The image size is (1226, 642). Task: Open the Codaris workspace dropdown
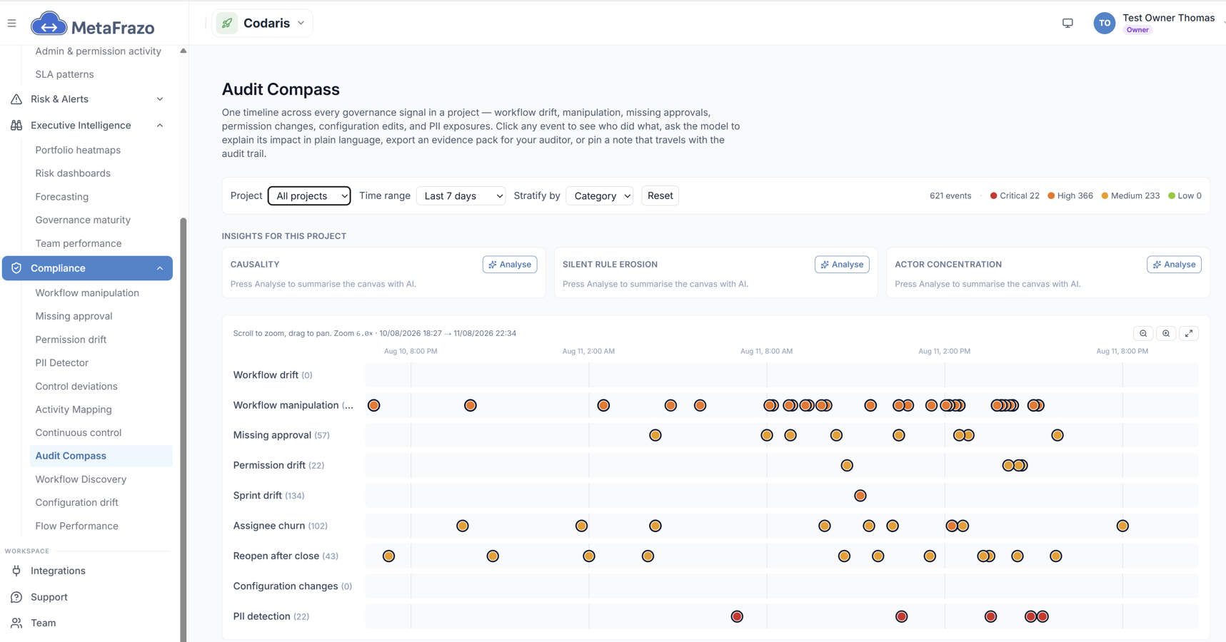point(262,24)
